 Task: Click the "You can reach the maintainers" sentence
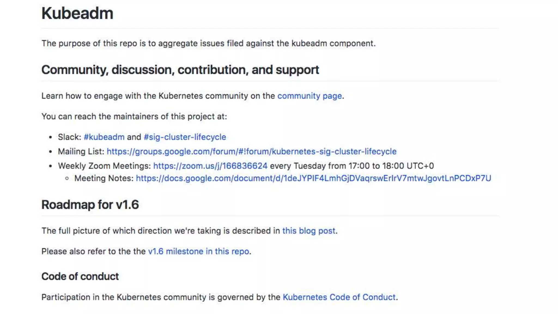(x=134, y=117)
